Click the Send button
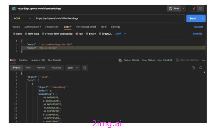 tap(193, 19)
